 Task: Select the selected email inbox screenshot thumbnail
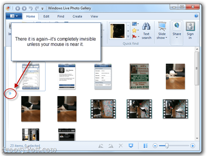click(30, 76)
